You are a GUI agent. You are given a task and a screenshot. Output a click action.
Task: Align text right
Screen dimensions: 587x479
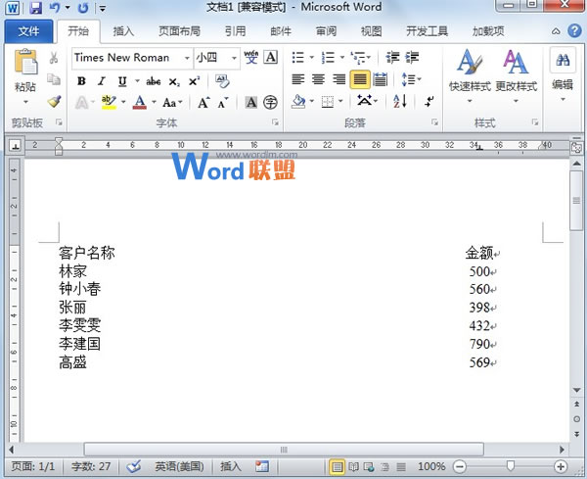coord(339,79)
